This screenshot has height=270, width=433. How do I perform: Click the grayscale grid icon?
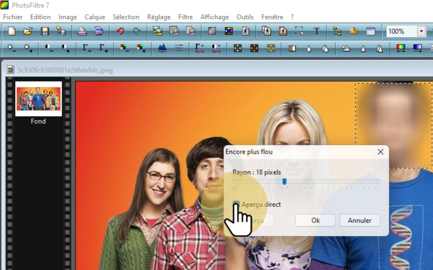click(x=237, y=48)
